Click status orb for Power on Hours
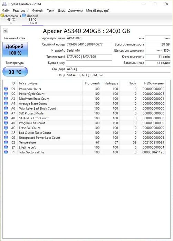 [x=6, y=89]
